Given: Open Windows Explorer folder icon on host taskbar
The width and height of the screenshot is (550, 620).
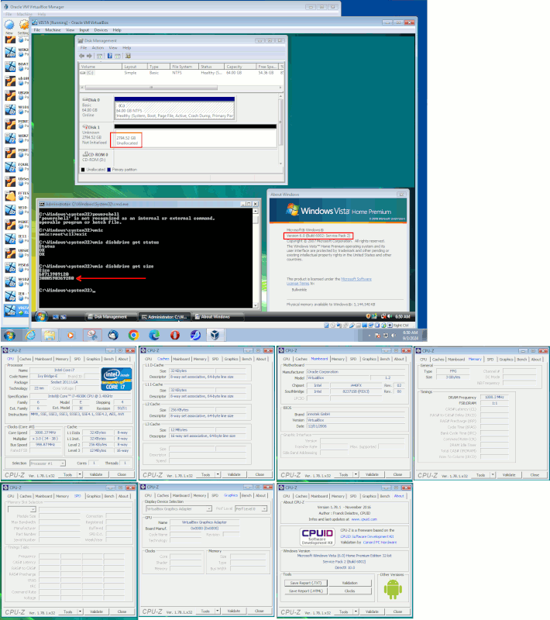Looking at the screenshot, I should click(50, 336).
